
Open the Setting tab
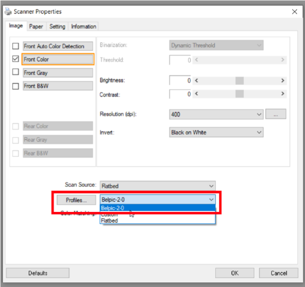click(57, 26)
